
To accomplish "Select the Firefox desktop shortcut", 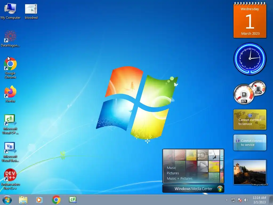I will (x=10, y=94).
